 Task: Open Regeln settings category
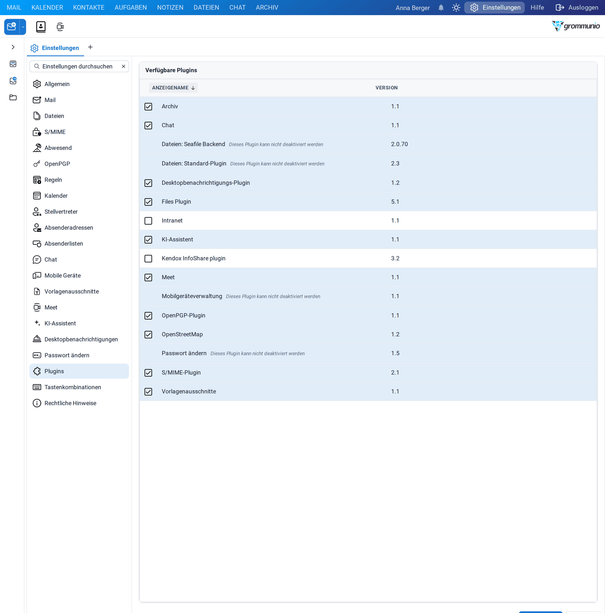pos(79,180)
